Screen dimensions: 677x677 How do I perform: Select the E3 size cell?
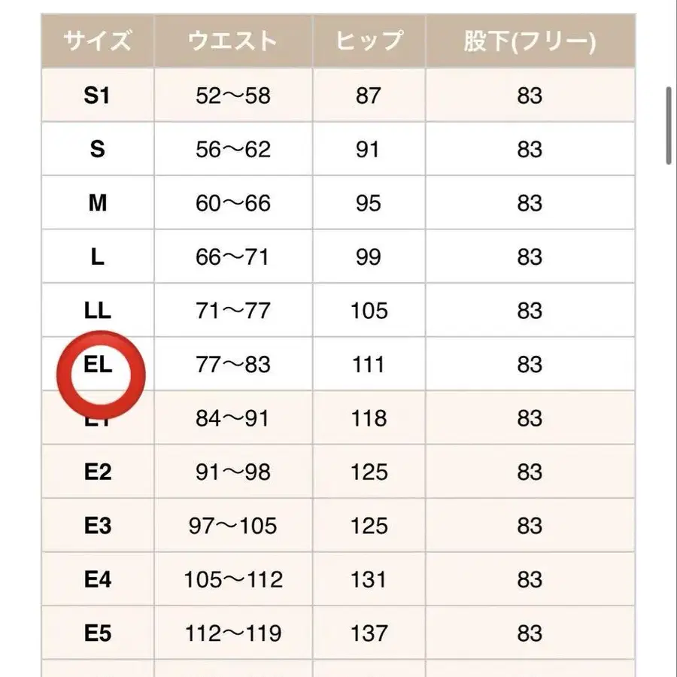point(98,526)
